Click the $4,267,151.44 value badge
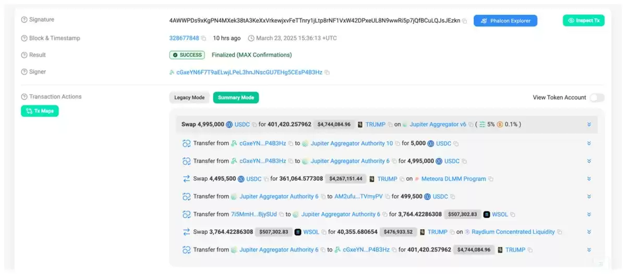This screenshot has width=626, height=274. tap(345, 179)
